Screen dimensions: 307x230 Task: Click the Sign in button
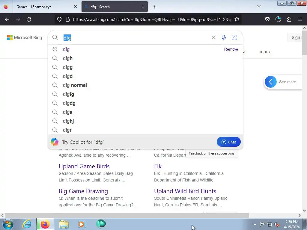pyautogui.click(x=295, y=37)
